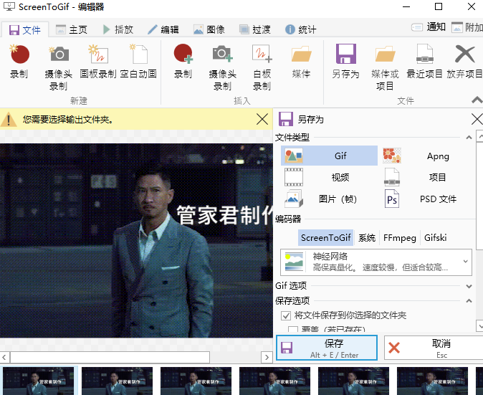This screenshot has height=395, width=483.
Task: Switch to the 图像 tab
Action: tap(209, 29)
